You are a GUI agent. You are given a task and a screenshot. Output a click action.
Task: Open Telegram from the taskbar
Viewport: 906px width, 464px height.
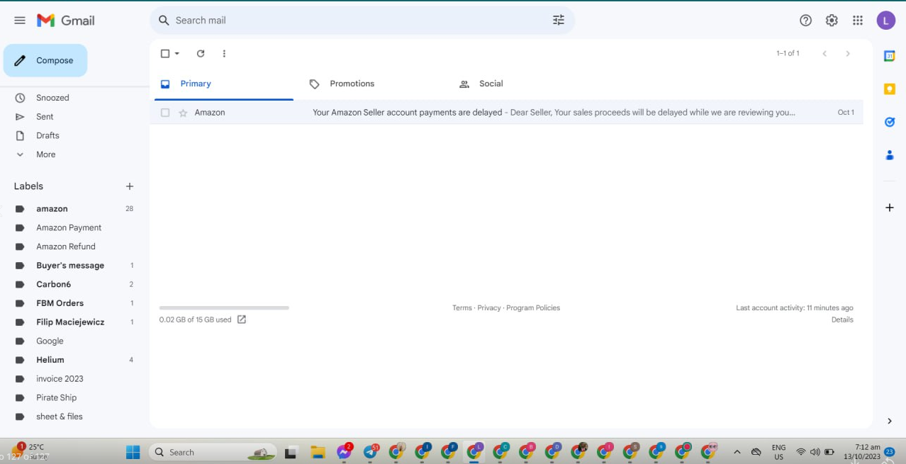(372, 452)
